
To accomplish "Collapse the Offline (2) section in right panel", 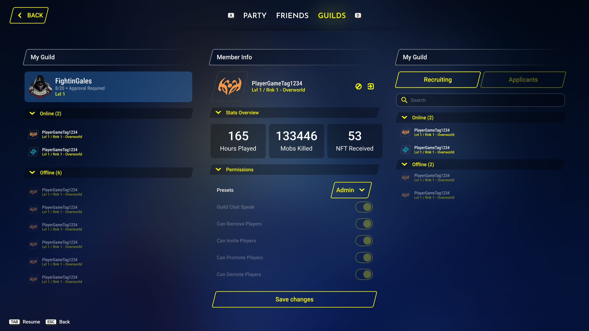I will pyautogui.click(x=481, y=165).
